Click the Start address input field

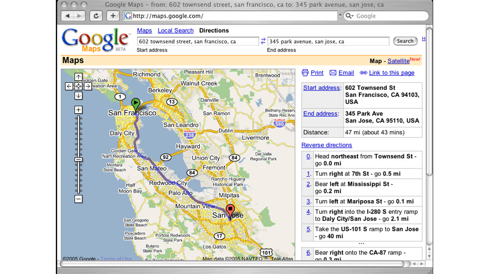coord(198,41)
